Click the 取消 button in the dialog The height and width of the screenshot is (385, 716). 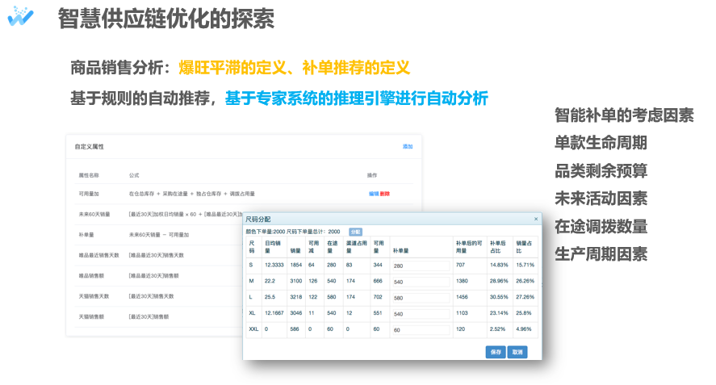(517, 352)
